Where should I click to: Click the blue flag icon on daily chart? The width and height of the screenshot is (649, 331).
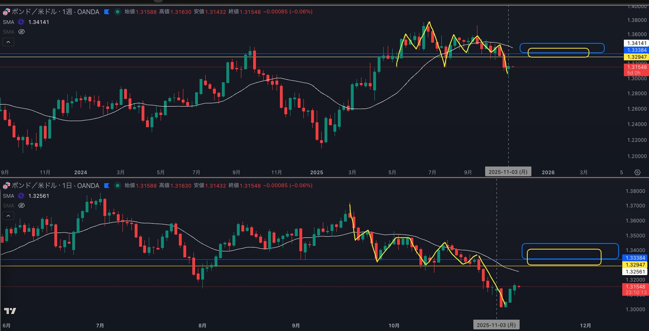click(107, 186)
